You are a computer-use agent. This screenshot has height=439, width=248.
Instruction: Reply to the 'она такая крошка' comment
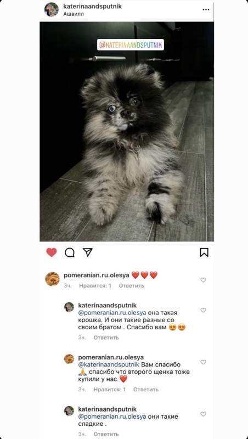pyautogui.click(x=106, y=337)
